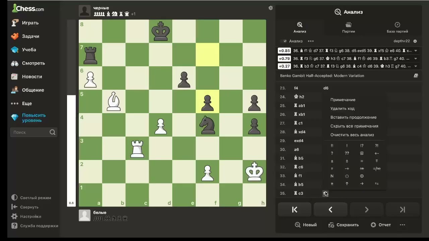429x241 pixels.
Task: Switch to the Партии tab
Action: click(349, 27)
